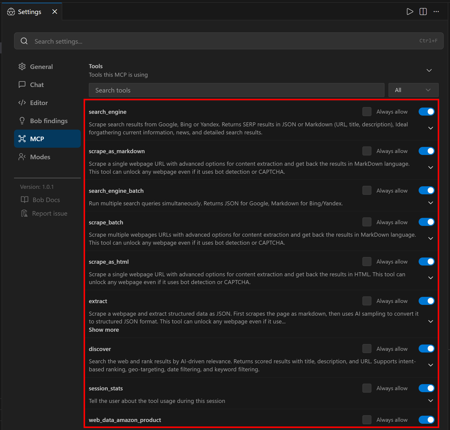Expand the session_stats tool details
The image size is (450, 430).
[x=431, y=401]
